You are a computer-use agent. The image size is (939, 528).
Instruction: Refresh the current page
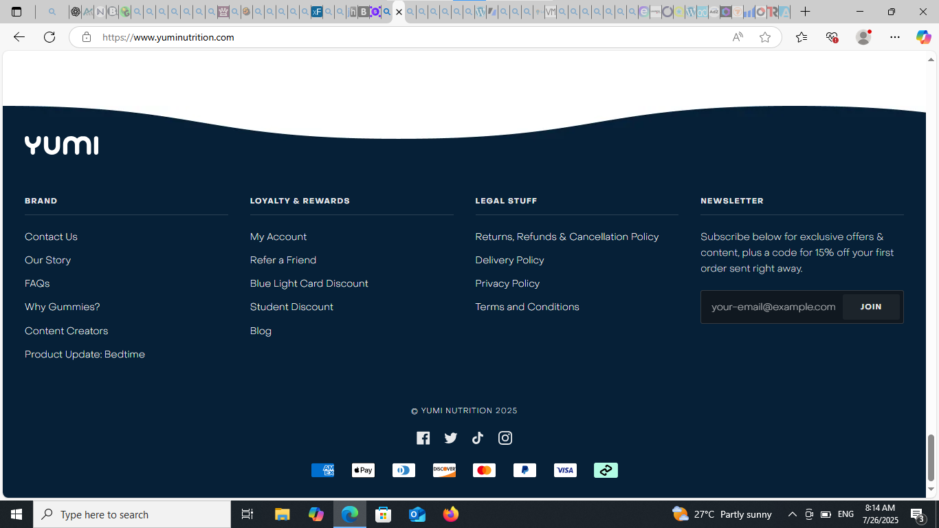pyautogui.click(x=49, y=37)
